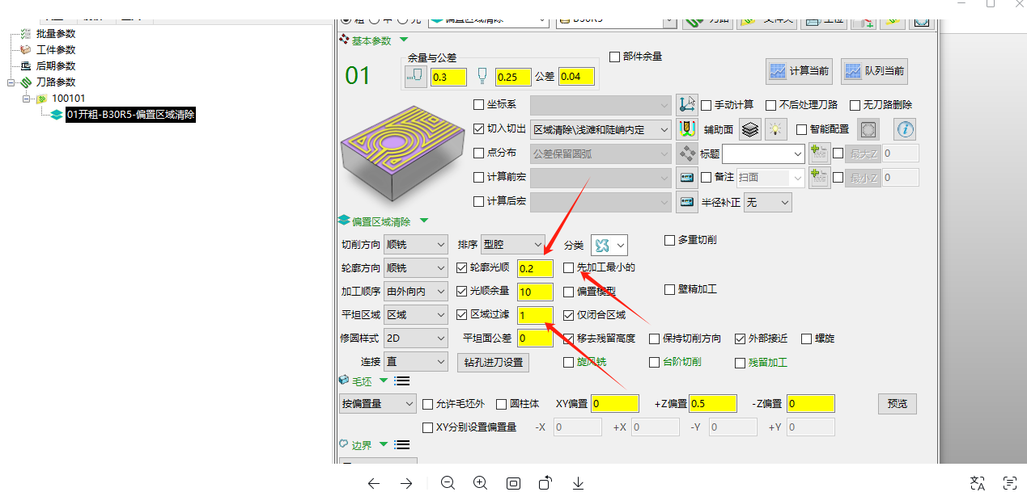Open the 修圆样式 dropdown showing 2D
The height and width of the screenshot is (492, 1027).
point(415,339)
